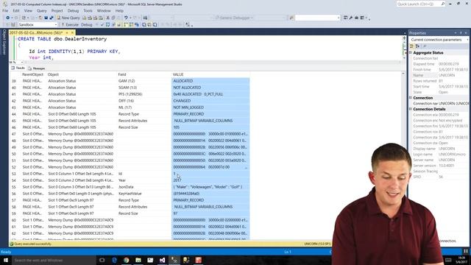The image size is (471, 265).
Task: Open Task View from taskbar
Action: tap(102, 260)
